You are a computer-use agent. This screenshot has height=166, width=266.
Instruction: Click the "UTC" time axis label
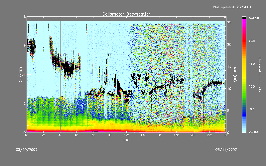click(x=126, y=140)
